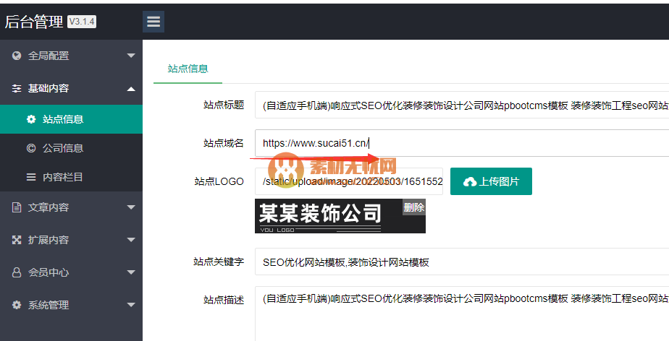The width and height of the screenshot is (669, 341).
Task: Click the 站点LOGO field label
Action: pos(219,181)
